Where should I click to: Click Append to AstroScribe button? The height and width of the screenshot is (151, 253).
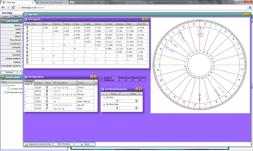(x=38, y=144)
